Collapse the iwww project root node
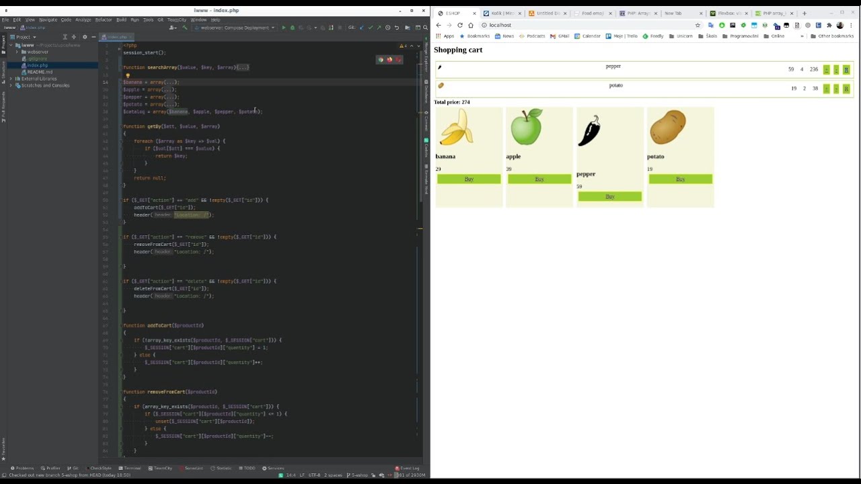This screenshot has height=484, width=861. 11,45
